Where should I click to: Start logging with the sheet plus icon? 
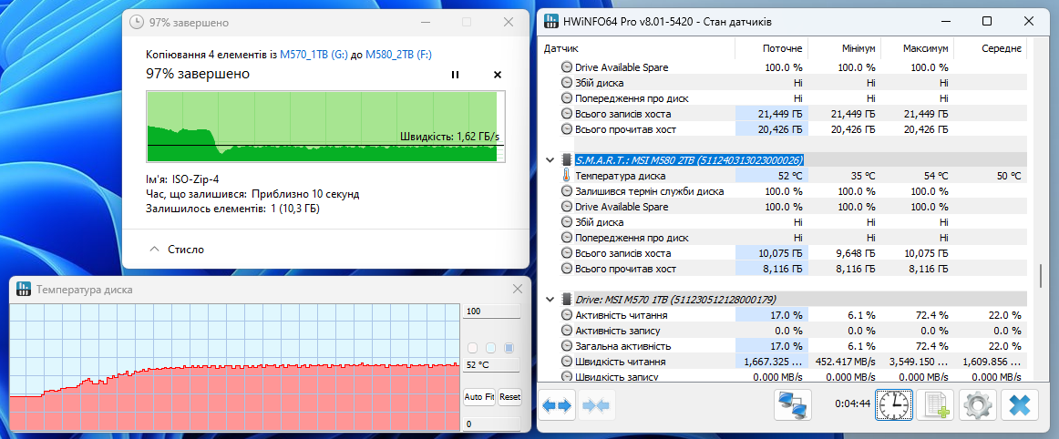[x=935, y=405]
